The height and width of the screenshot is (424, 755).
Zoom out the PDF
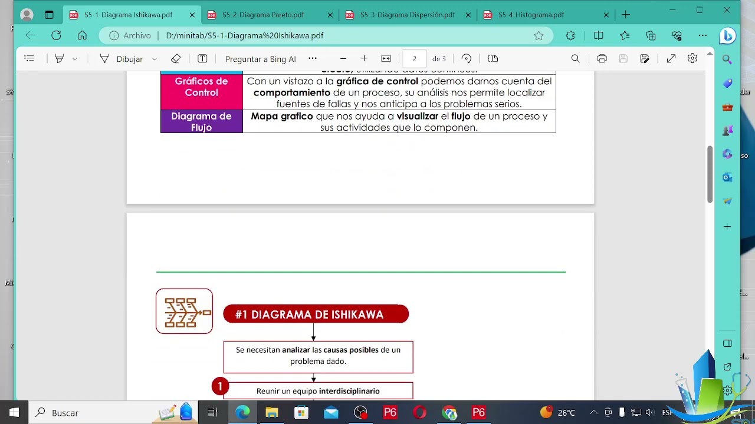pos(343,58)
